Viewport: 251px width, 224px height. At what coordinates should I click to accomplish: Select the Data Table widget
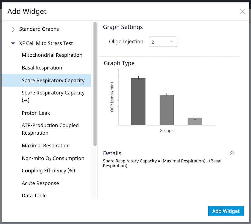pyautogui.click(x=34, y=196)
